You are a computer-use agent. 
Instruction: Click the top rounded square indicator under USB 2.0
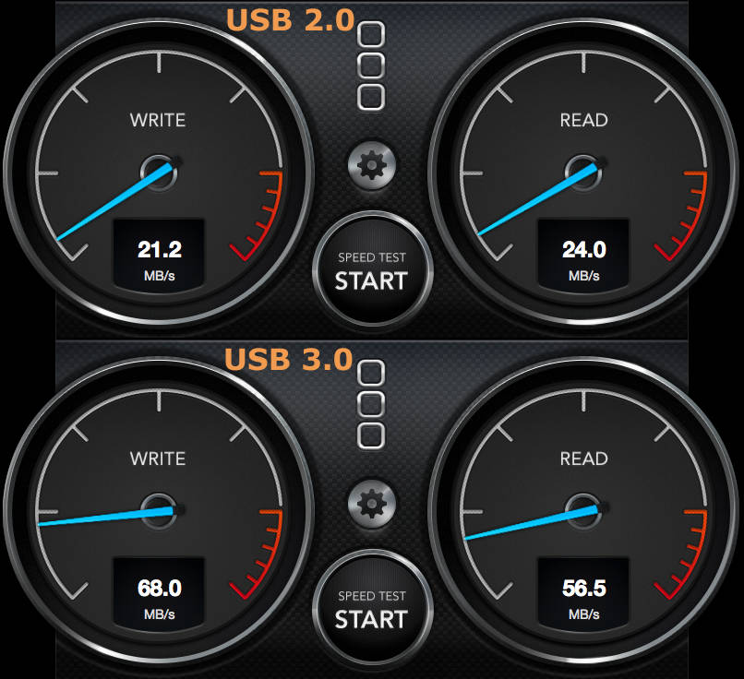point(370,34)
